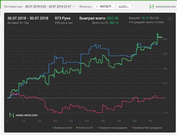Click the '973 Руки' hands count
The image size is (177, 135).
(x=62, y=18)
